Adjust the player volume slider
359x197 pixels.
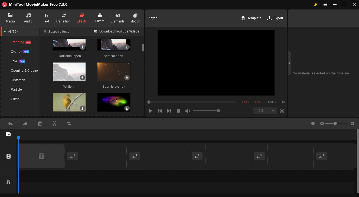tap(206, 111)
